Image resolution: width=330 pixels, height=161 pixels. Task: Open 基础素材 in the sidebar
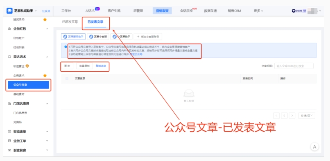point(19,94)
